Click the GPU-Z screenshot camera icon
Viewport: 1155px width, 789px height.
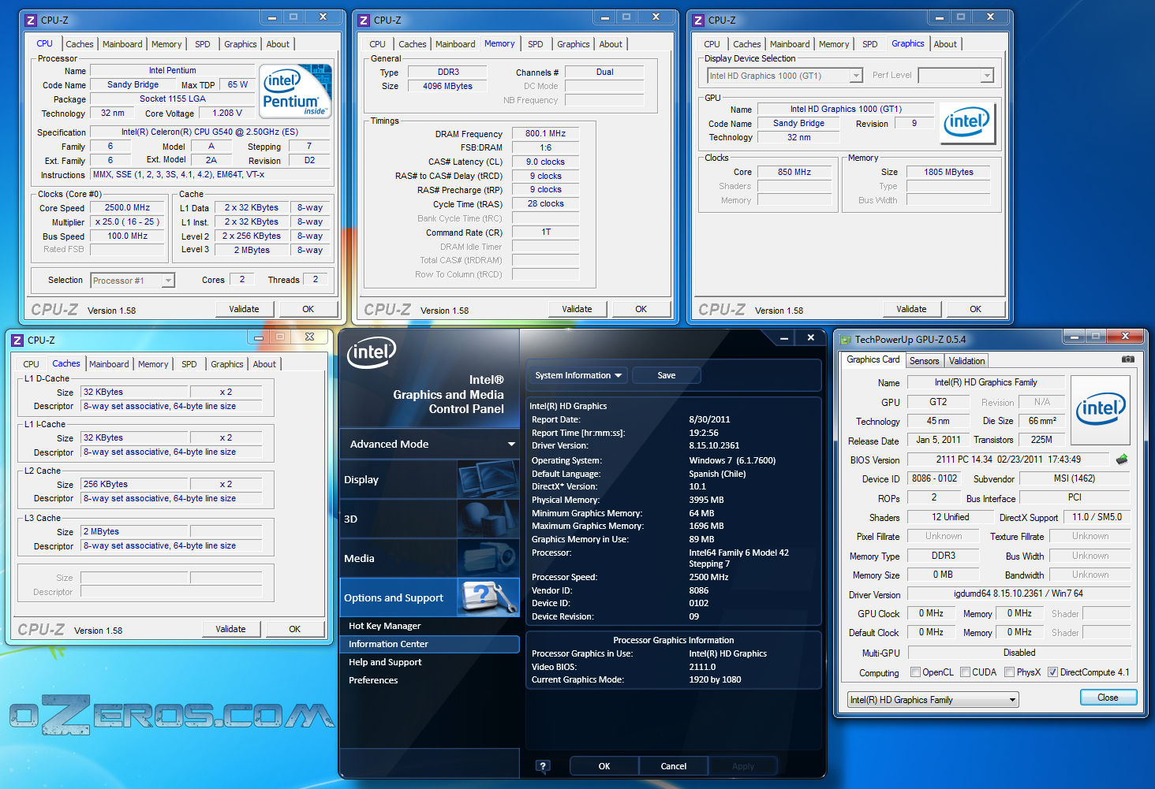coord(1128,359)
